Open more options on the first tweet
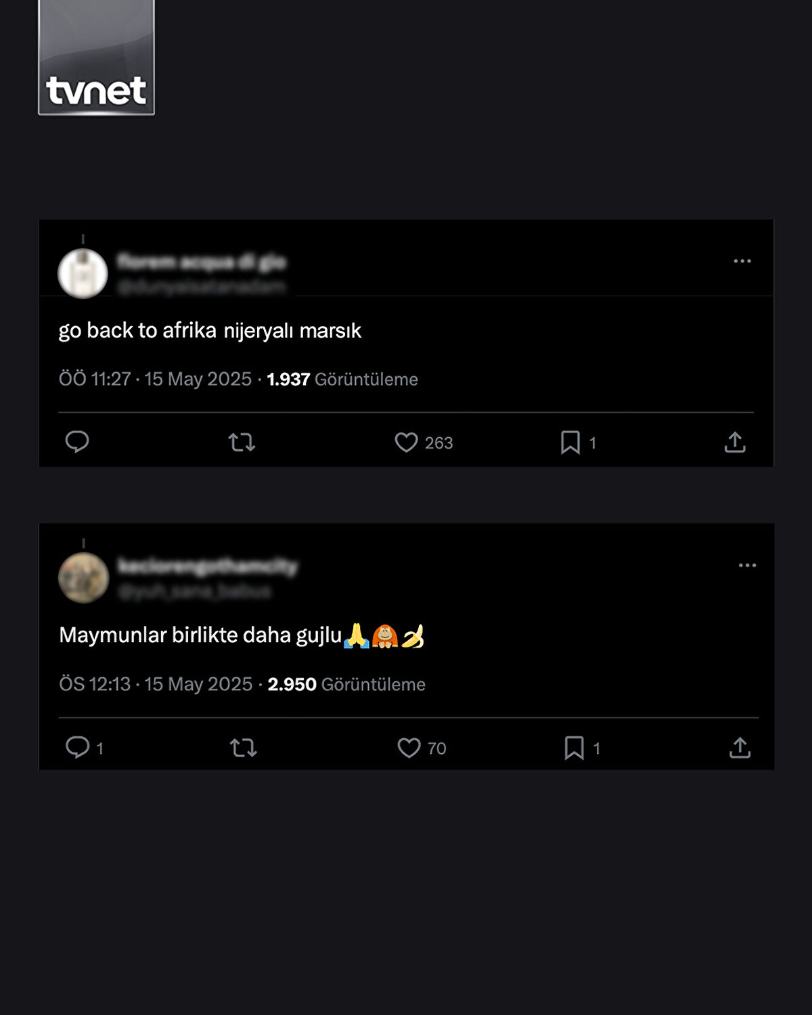Screen dimensions: 812x1015 [742, 261]
